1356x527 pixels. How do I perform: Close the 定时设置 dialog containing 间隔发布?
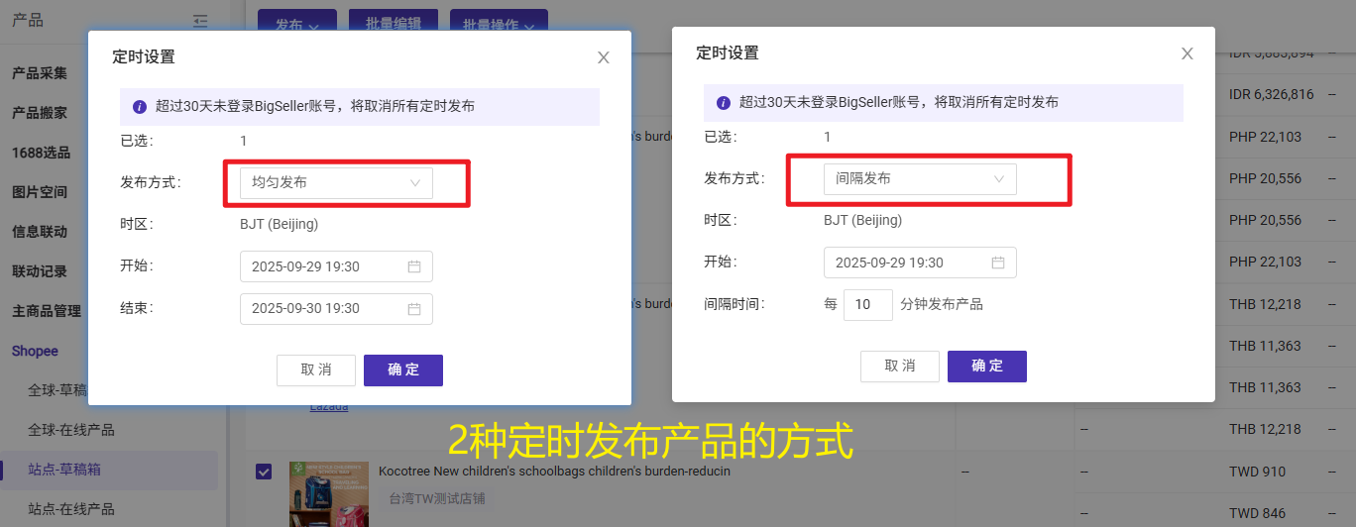[1186, 53]
